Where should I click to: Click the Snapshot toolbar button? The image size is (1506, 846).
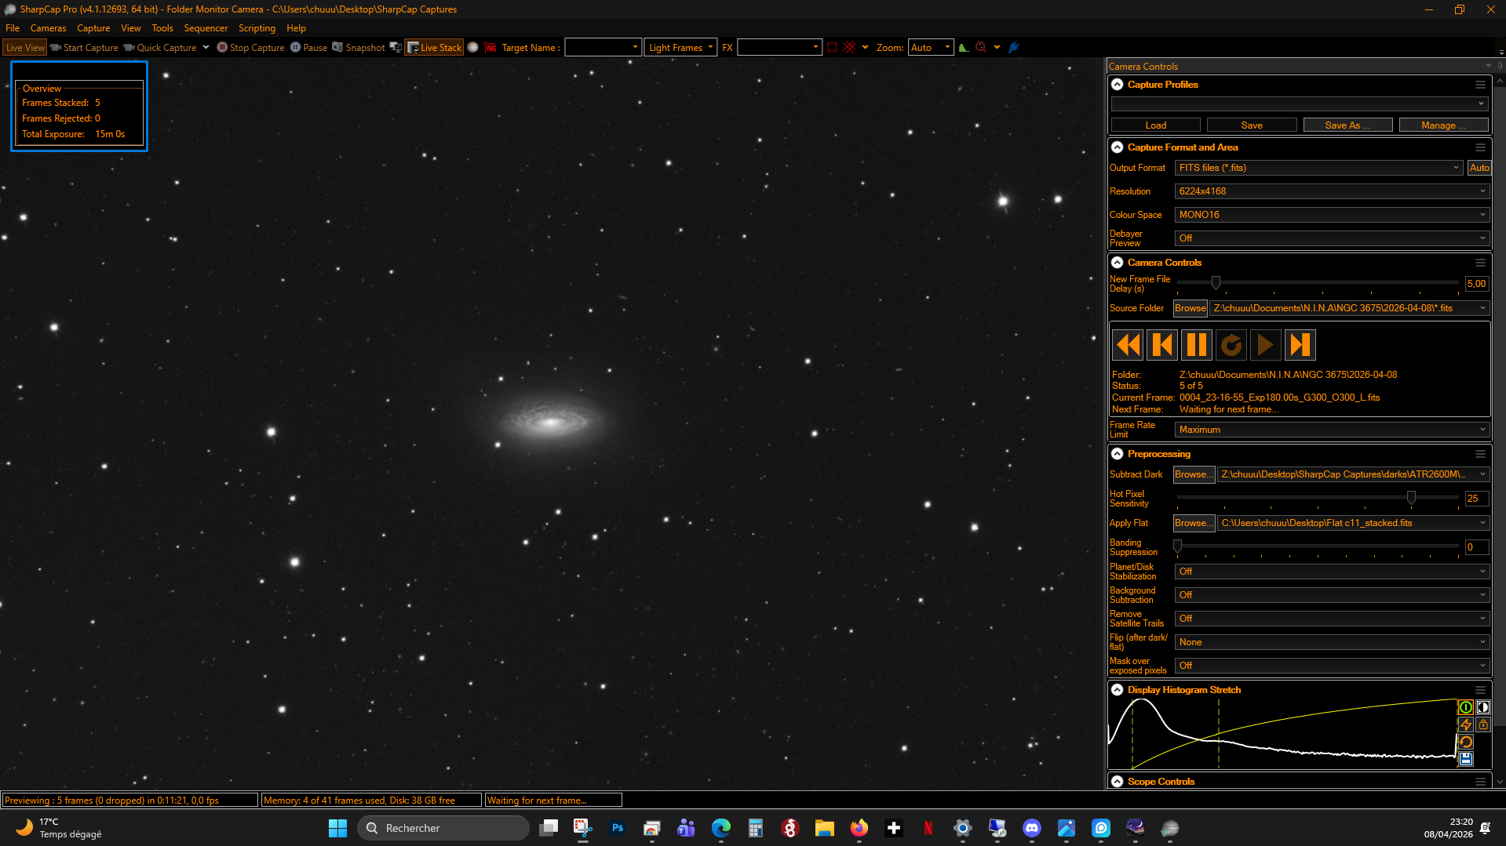click(x=359, y=48)
